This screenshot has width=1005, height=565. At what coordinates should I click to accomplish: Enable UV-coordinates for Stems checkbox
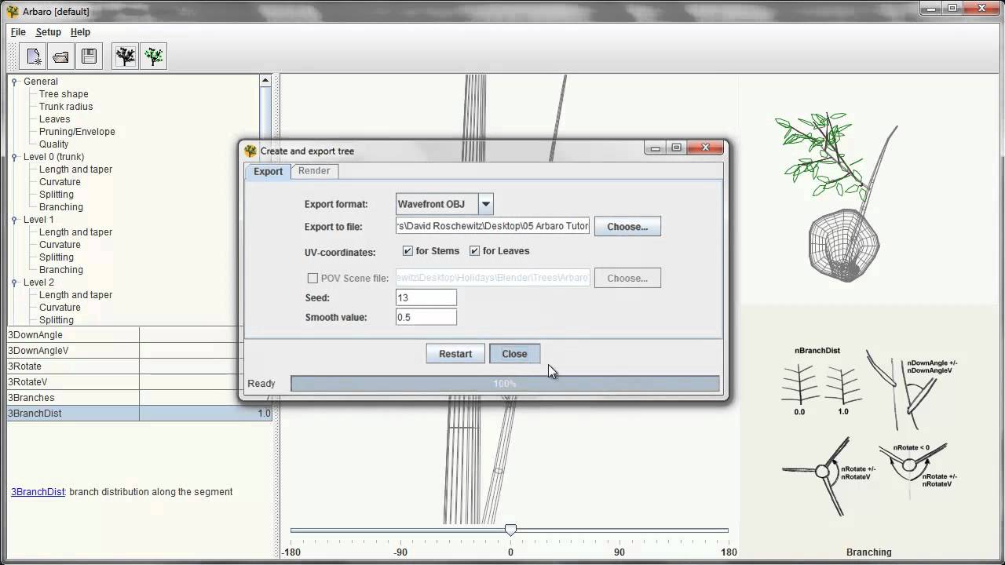tap(407, 251)
